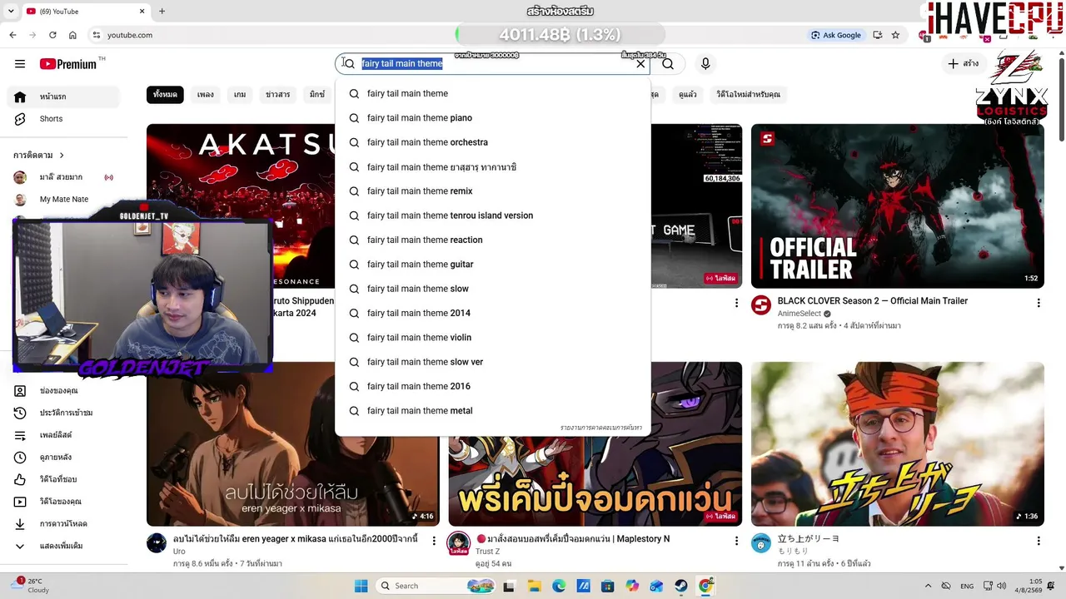
Task: Reload the page with the browser refresh icon
Action: click(52, 35)
